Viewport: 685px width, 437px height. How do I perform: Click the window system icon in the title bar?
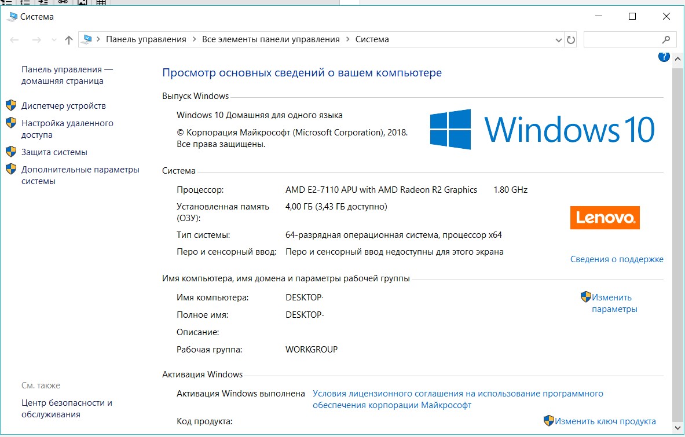coord(12,17)
